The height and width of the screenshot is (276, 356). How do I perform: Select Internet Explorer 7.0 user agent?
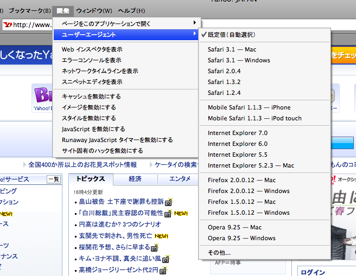tap(264, 133)
